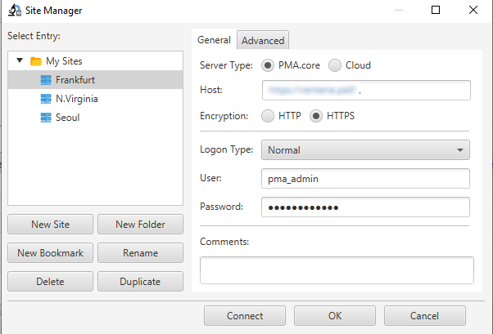493x334 pixels.
Task: Click the My Sites folder icon
Action: pyautogui.click(x=36, y=61)
